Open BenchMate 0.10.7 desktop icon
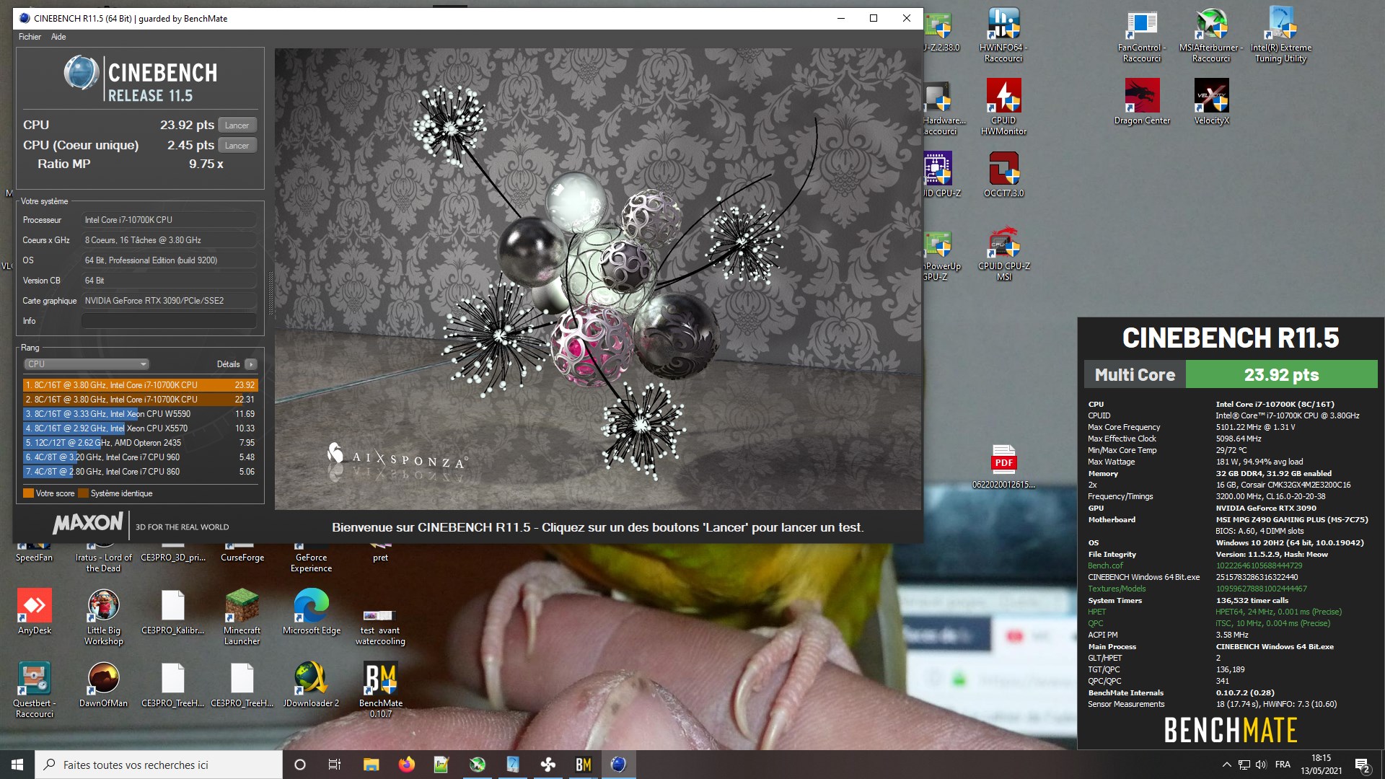The height and width of the screenshot is (779, 1385). [x=380, y=690]
